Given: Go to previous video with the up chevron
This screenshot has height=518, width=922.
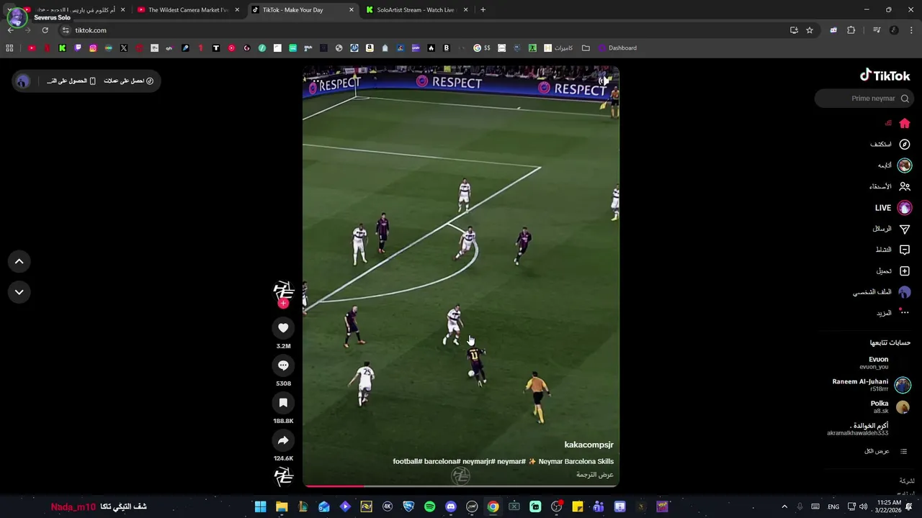Looking at the screenshot, I should 19,262.
